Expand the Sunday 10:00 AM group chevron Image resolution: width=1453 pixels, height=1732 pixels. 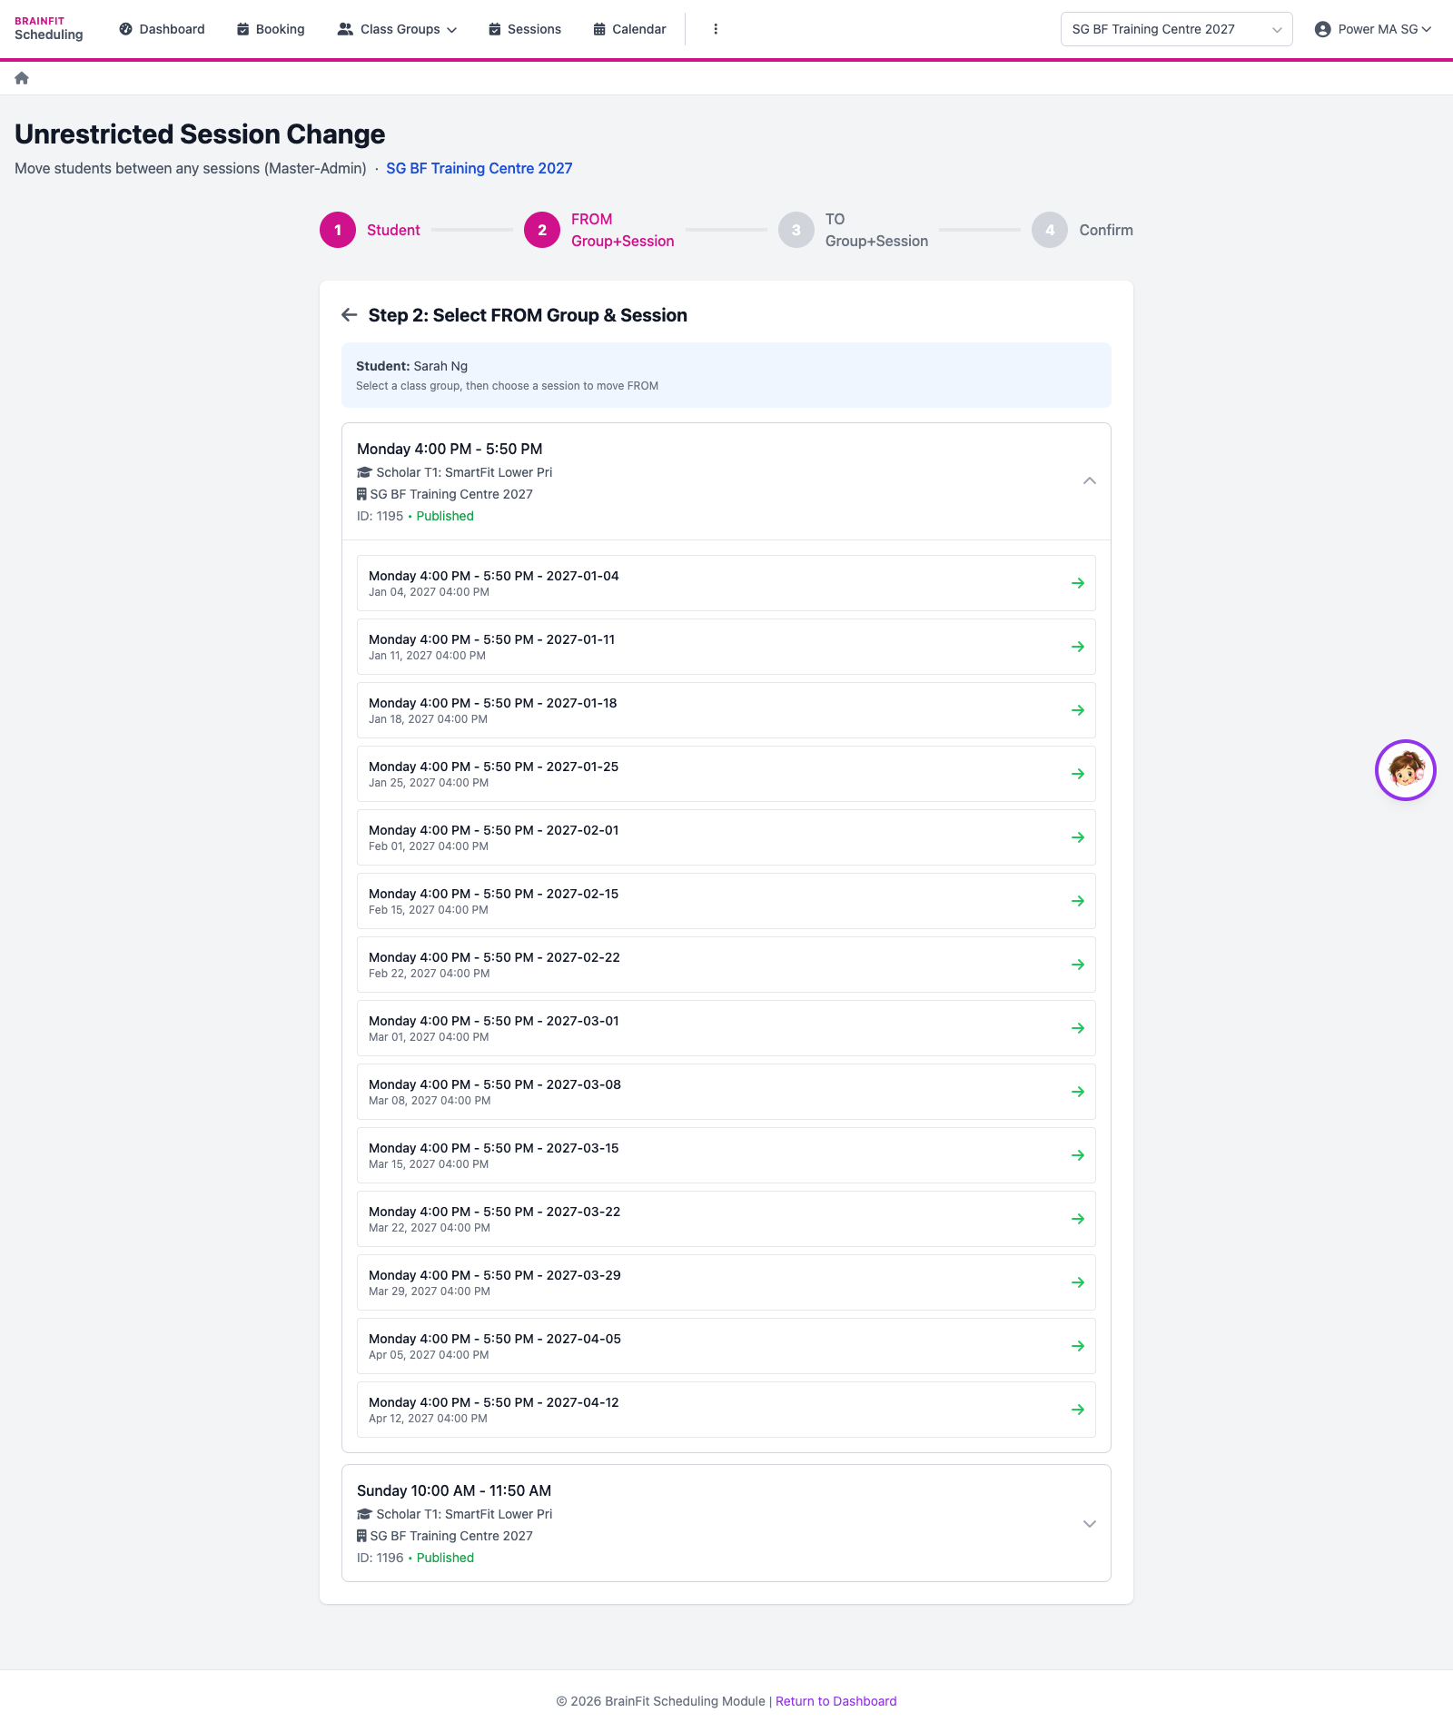[x=1090, y=1523]
